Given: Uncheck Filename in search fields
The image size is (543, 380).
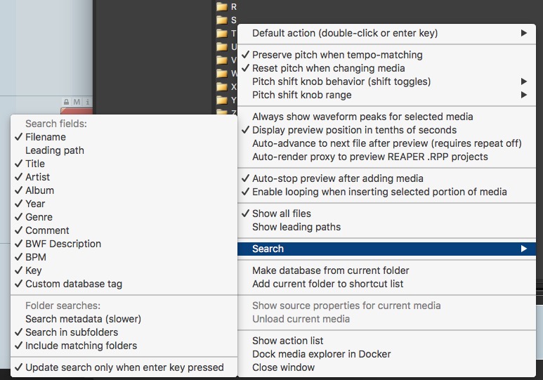Looking at the screenshot, I should click(46, 137).
